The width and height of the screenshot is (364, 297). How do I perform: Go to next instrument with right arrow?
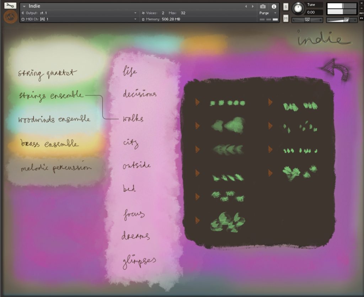click(253, 6)
